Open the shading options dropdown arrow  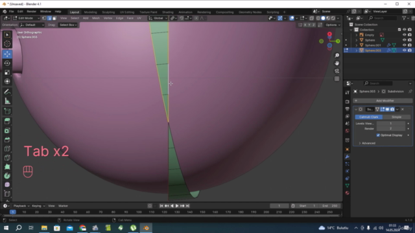pyautogui.click(x=338, y=18)
